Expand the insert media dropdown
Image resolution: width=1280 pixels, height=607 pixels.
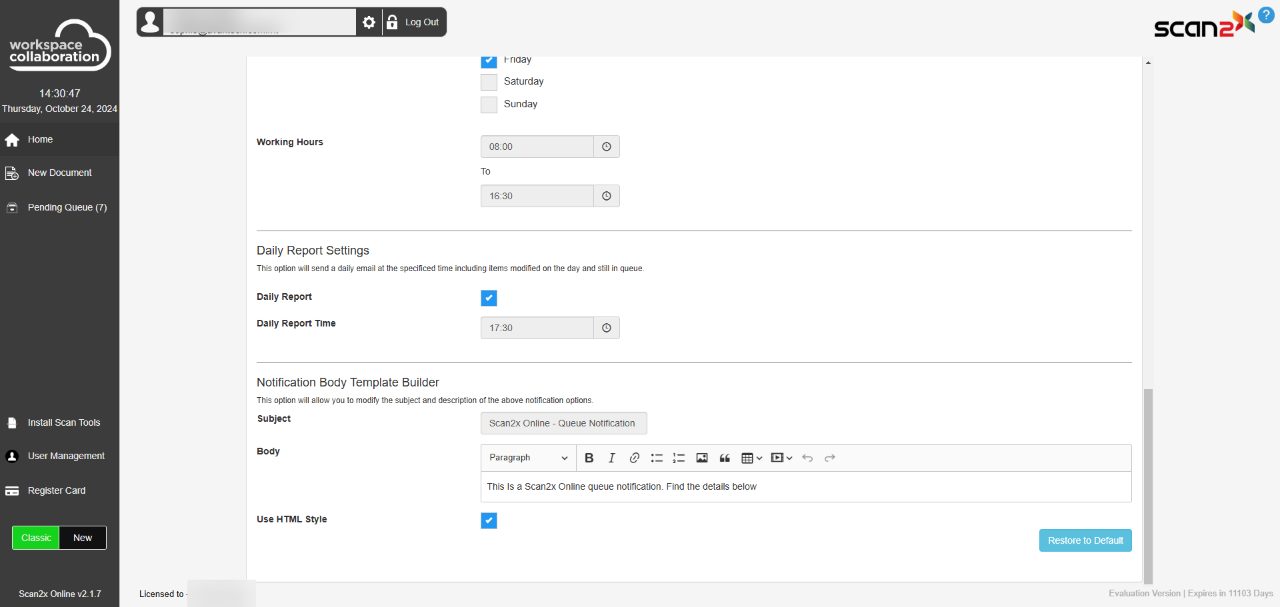781,458
